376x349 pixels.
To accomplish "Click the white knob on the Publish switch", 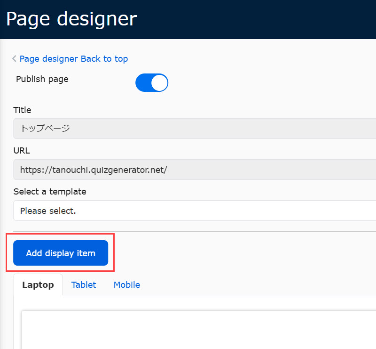I will (159, 83).
